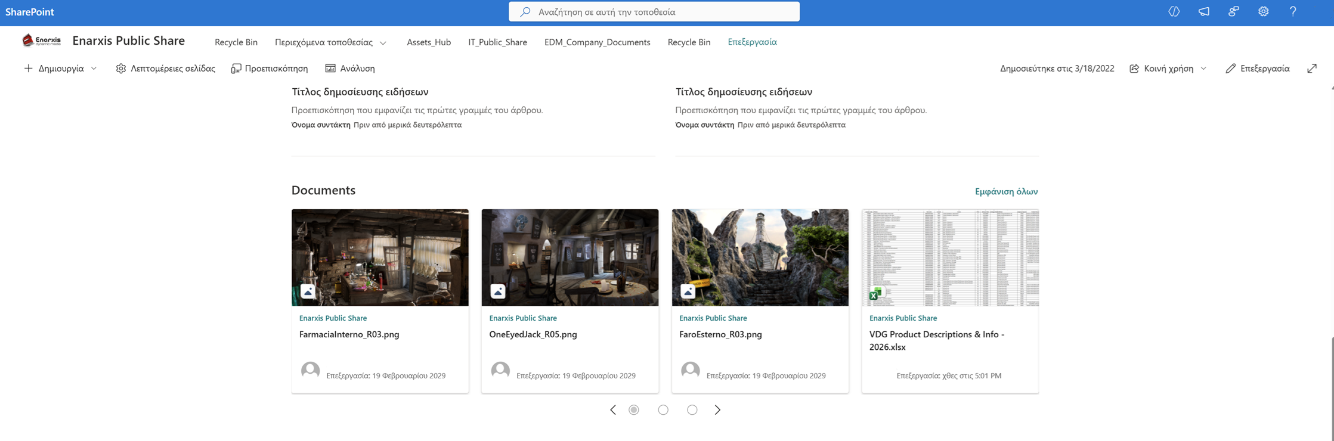Image resolution: width=1334 pixels, height=441 pixels.
Task: Open the first Recycle Bin nav item
Action: point(236,42)
